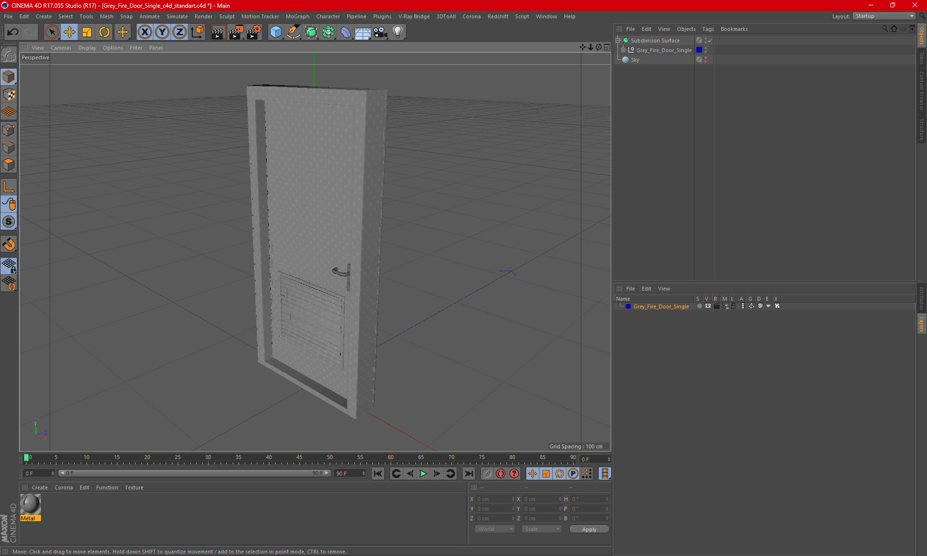Click Grey_Fire_Door_Single blue layer color swatch
Screen dimensions: 927x556
tap(628, 306)
